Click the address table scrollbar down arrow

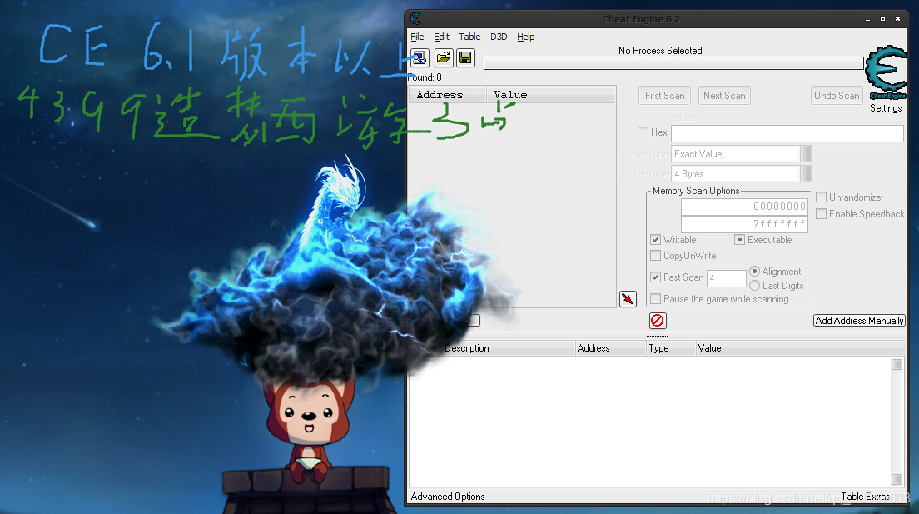tap(897, 479)
